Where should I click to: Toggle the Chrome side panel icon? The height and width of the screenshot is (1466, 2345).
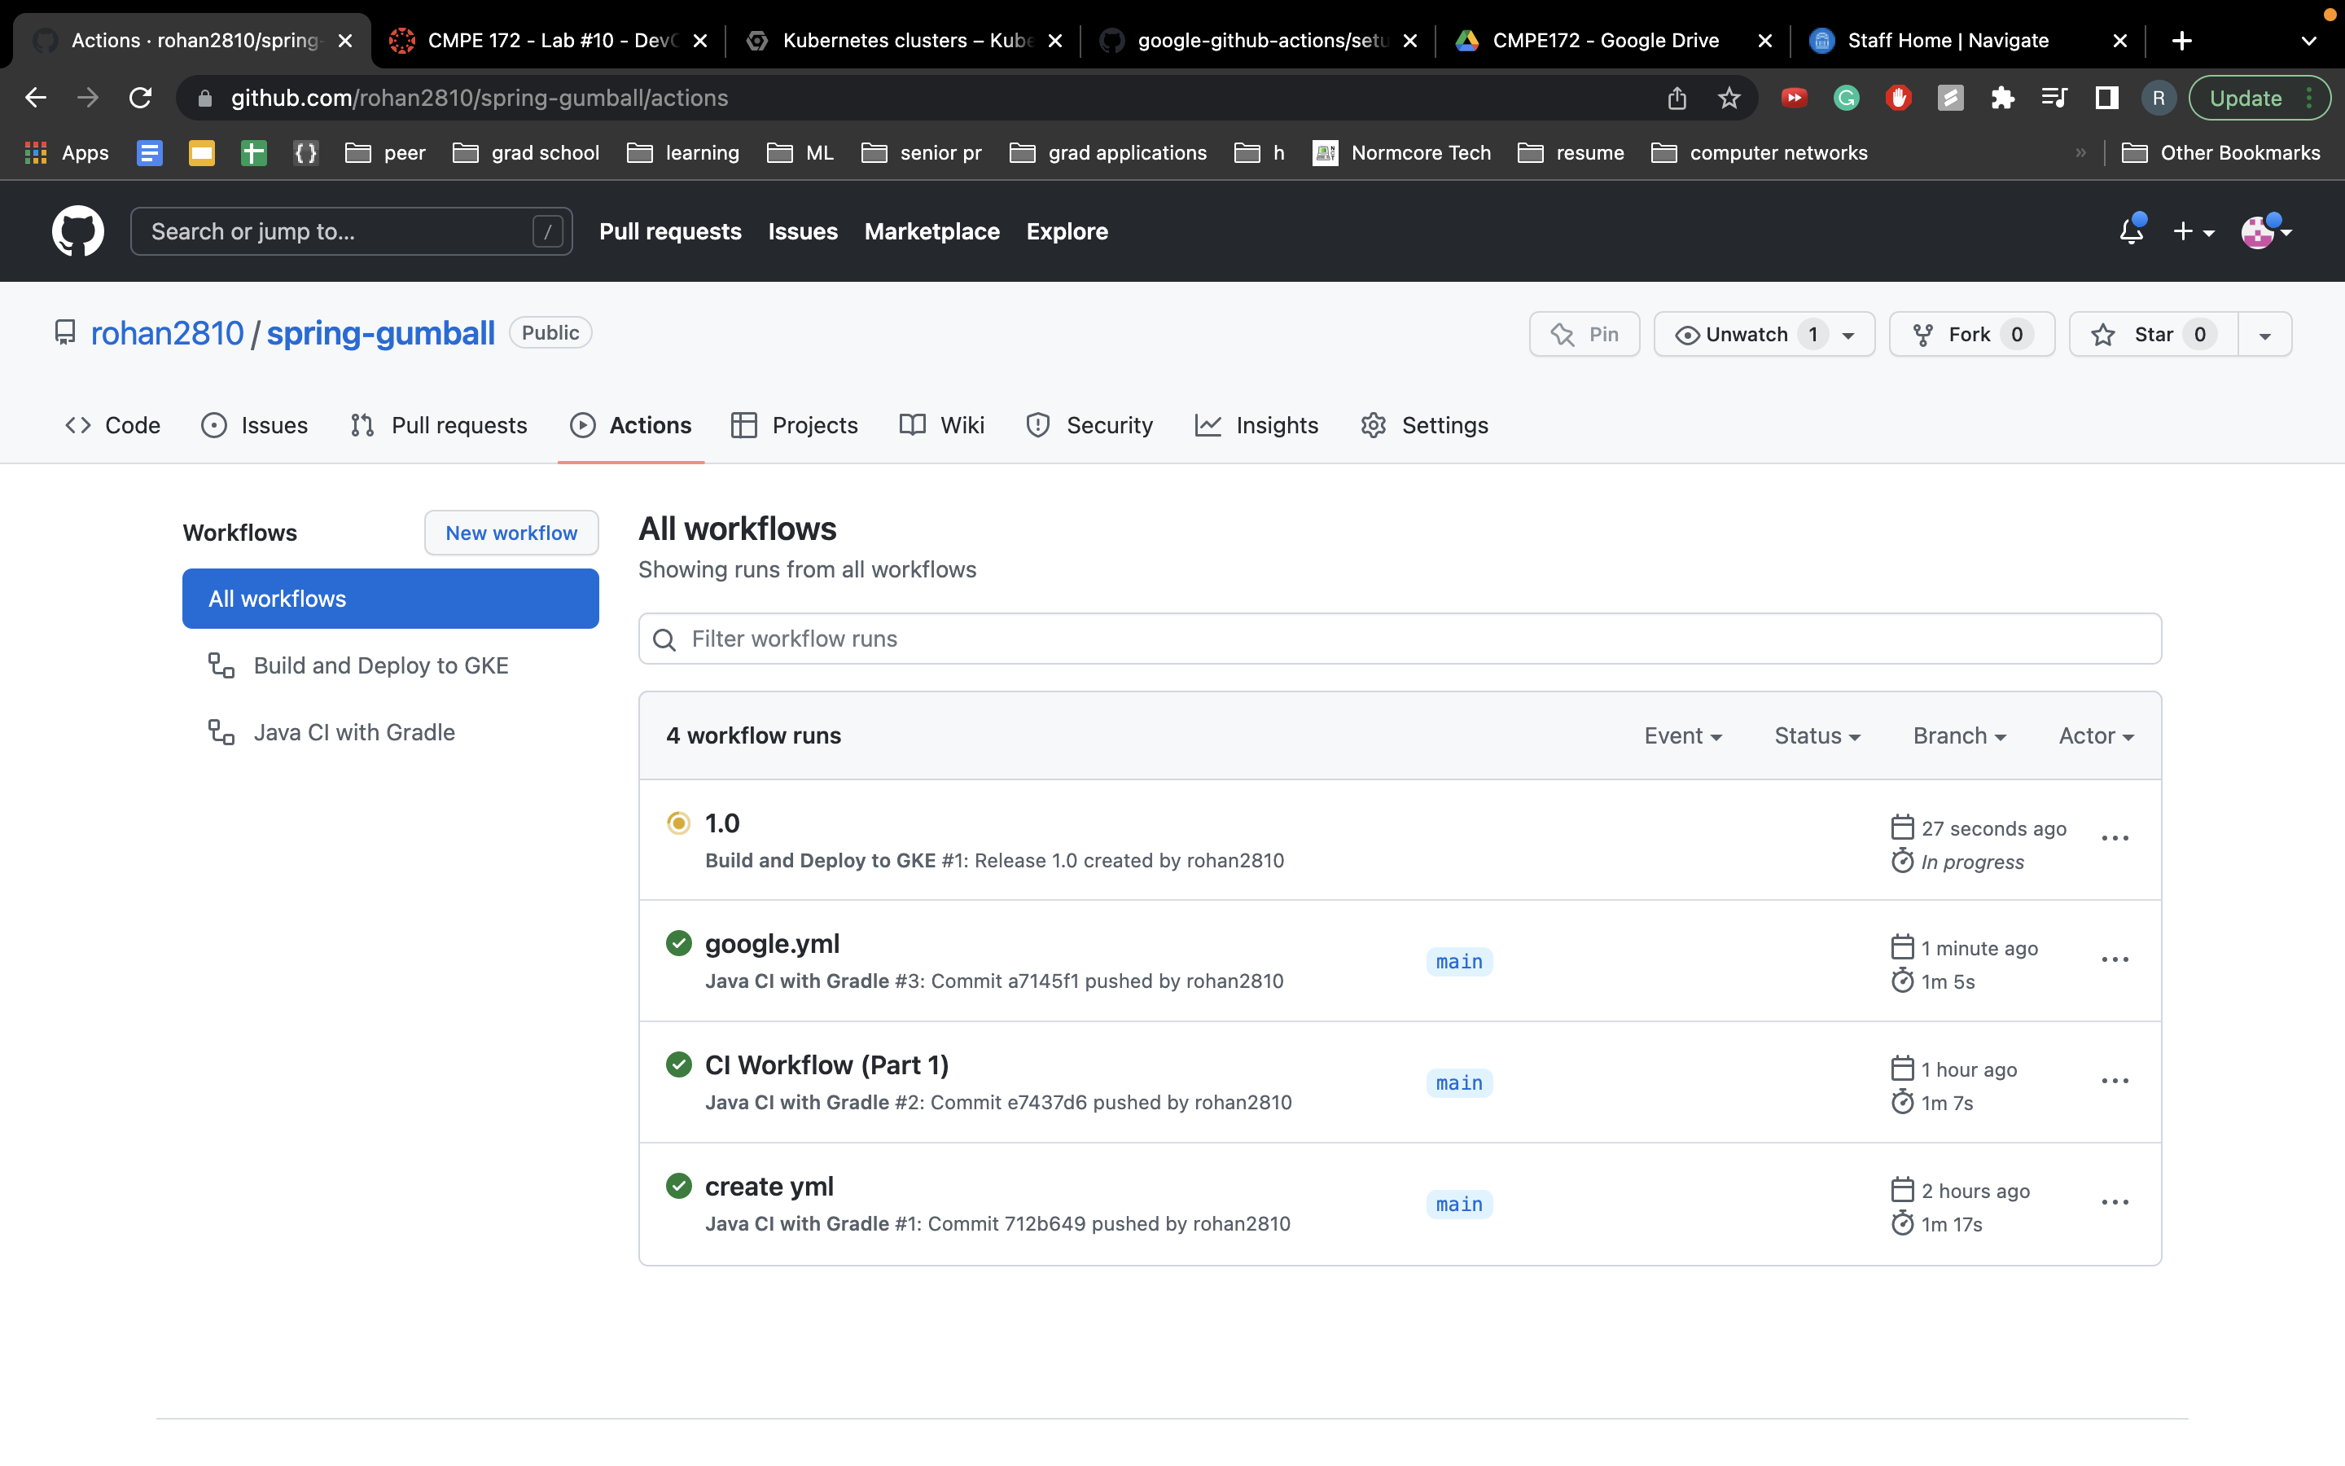[2106, 98]
